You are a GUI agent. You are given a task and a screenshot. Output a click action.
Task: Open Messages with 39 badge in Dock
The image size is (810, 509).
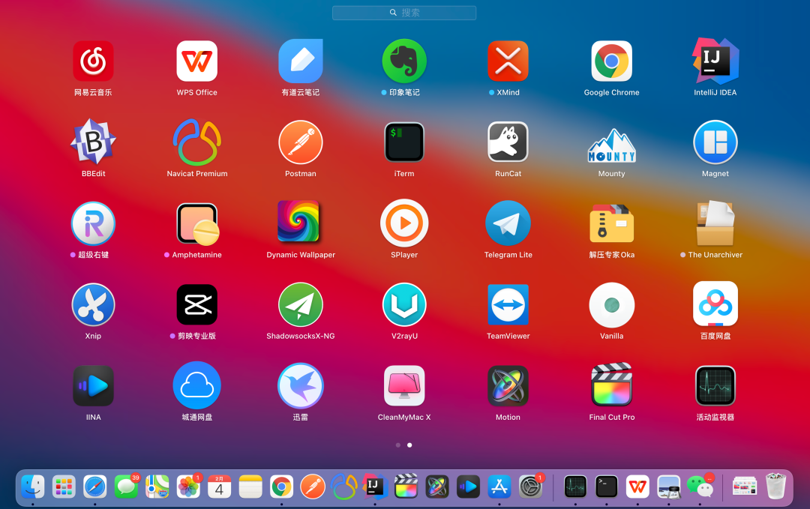(x=126, y=487)
